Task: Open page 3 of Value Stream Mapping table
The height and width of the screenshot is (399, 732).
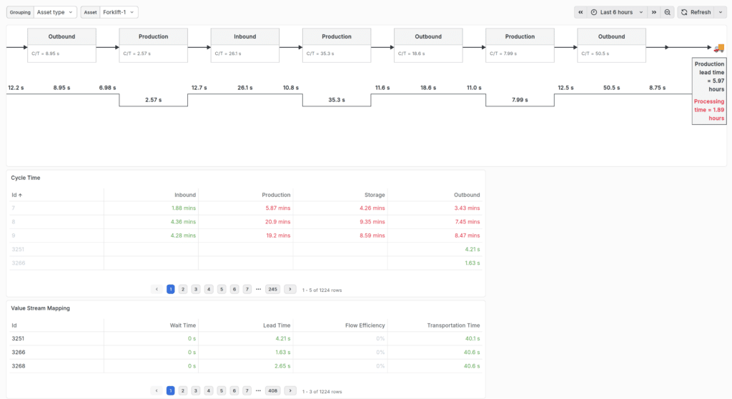Action: 196,390
